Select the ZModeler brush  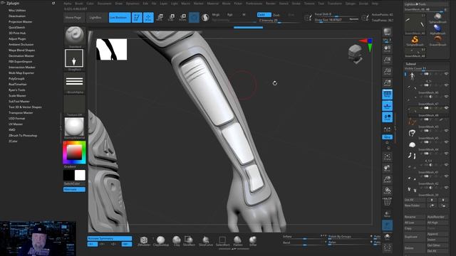pyautogui.click(x=144, y=241)
